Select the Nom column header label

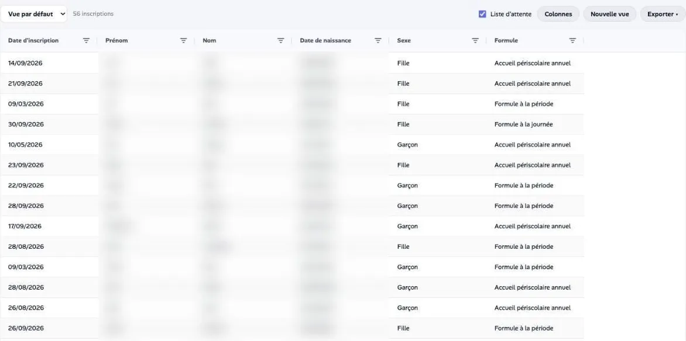click(209, 41)
